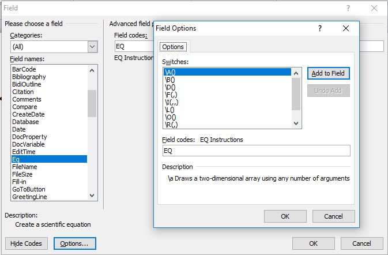Select FileSize in Field names
This screenshot has height=255, width=388.
tap(50, 174)
